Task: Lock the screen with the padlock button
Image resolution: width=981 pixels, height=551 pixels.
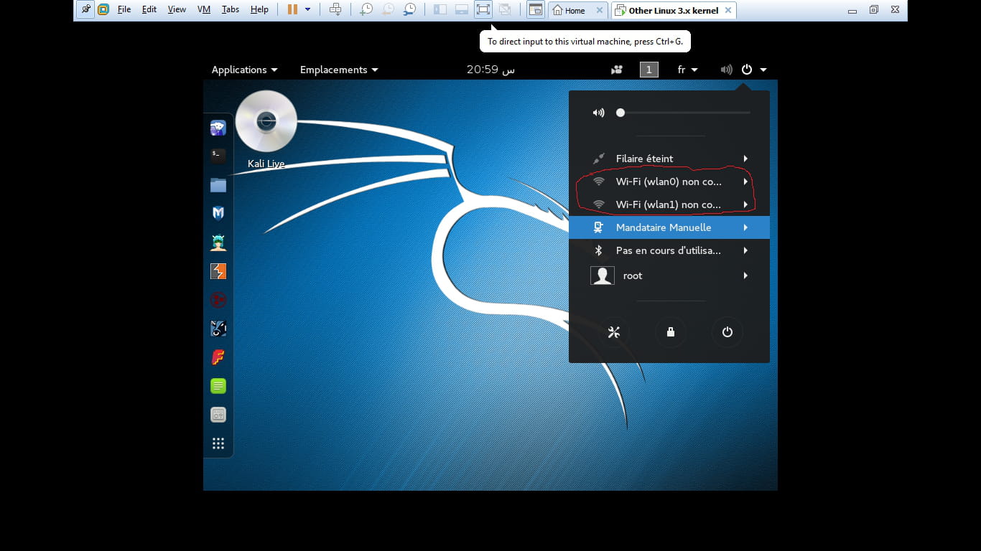Action: [x=670, y=332]
